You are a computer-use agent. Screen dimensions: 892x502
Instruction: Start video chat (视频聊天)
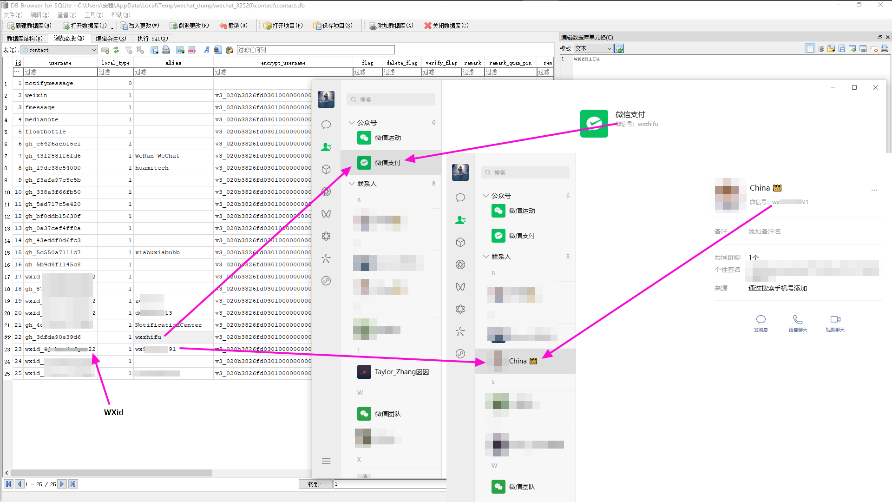point(835,323)
